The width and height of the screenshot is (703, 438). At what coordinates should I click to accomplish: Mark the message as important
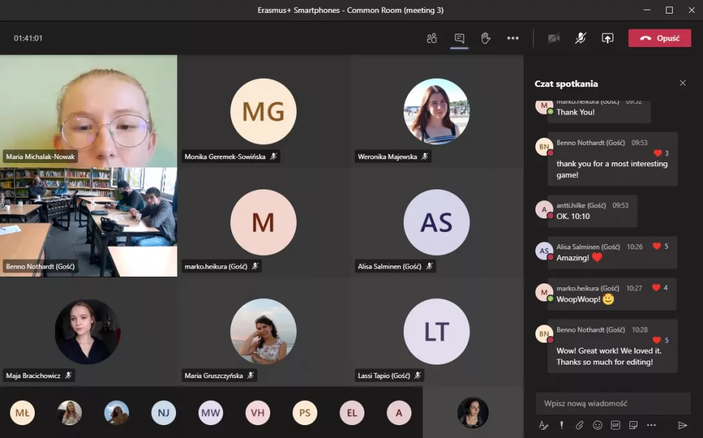pos(562,425)
